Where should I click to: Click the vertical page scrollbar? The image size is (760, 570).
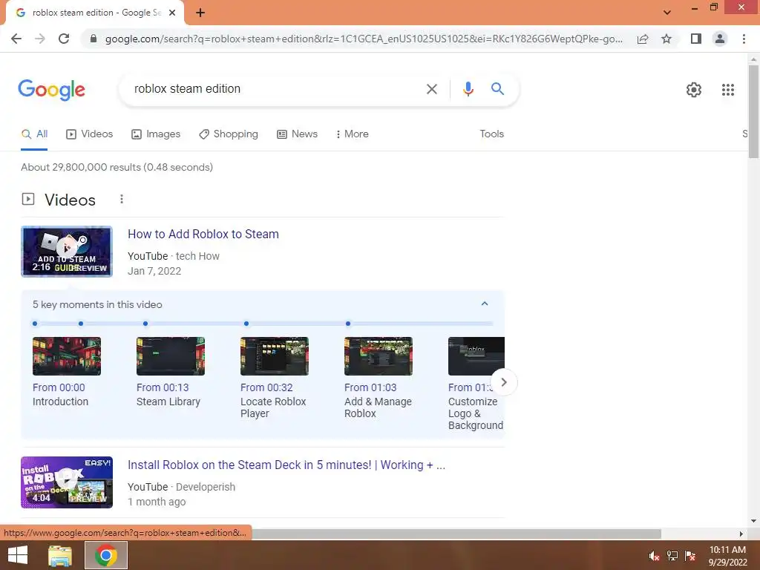click(x=753, y=111)
